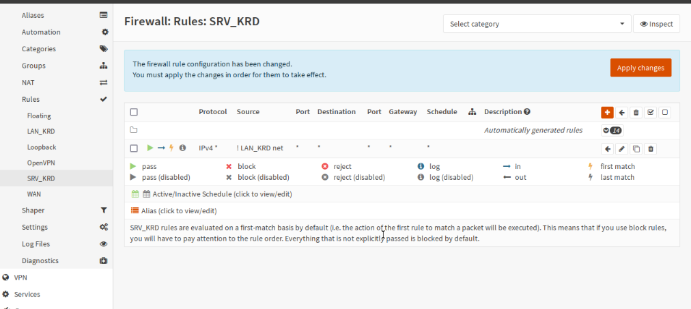Screen dimensions: 691x309
Task: Check the select-all rules checkbox in the header
Action: 134,112
